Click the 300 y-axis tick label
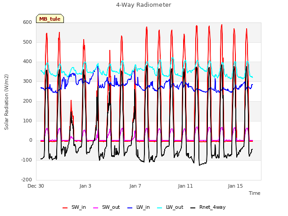Screen dimensions: 288x216 tap(27, 81)
